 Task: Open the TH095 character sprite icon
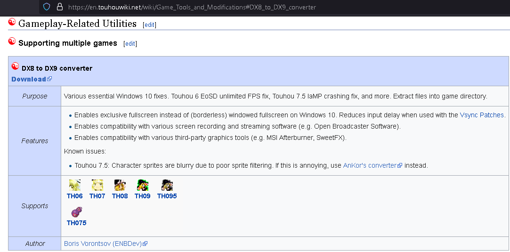[x=167, y=185]
